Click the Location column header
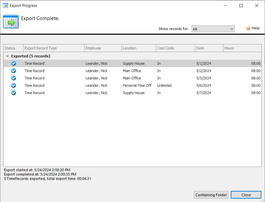The image size is (265, 202). pos(138,48)
